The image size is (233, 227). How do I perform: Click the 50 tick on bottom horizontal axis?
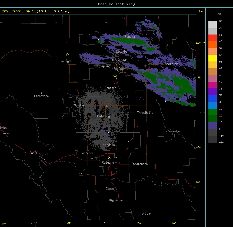point(139,223)
